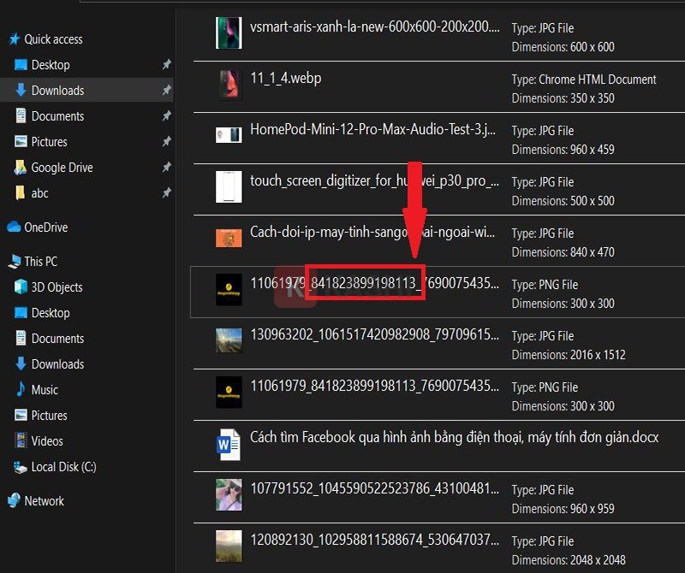Click the 130963202 JPG file thumbnail
Screen dimensions: 685x573
(229, 340)
